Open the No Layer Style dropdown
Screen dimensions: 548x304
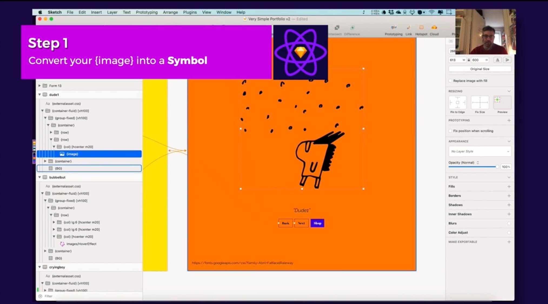click(x=480, y=151)
